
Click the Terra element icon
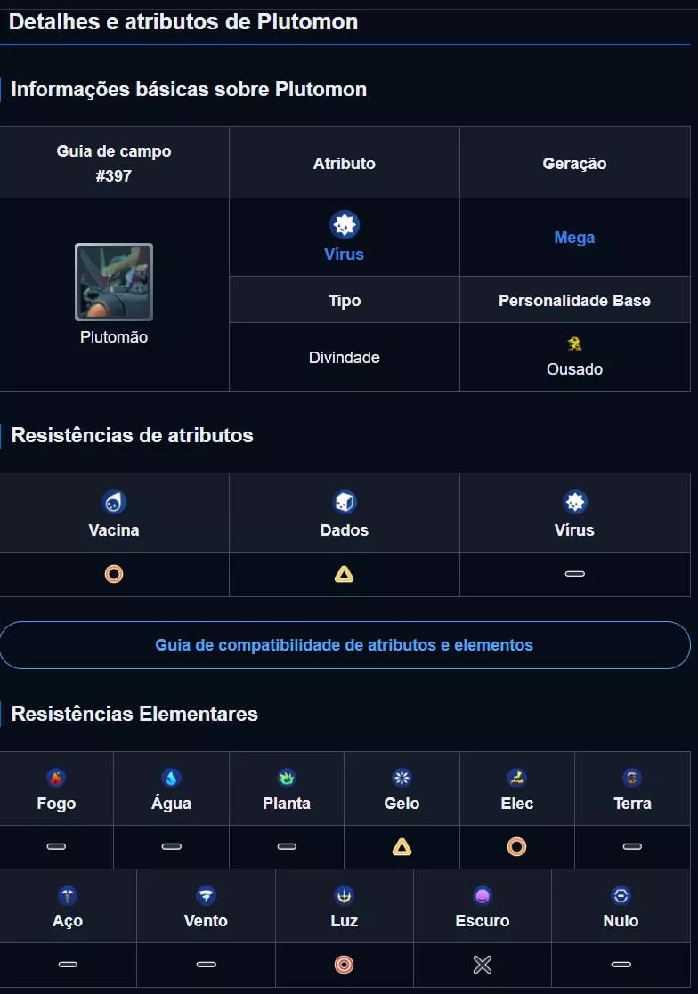click(x=632, y=778)
